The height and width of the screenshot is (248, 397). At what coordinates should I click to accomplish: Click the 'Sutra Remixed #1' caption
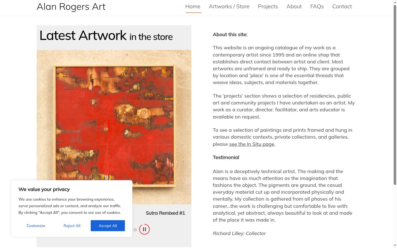click(165, 213)
